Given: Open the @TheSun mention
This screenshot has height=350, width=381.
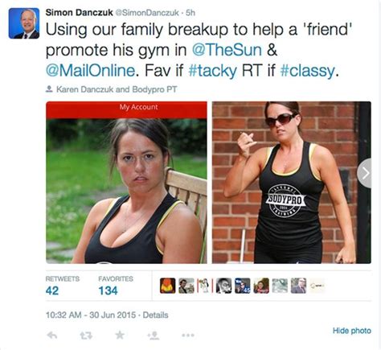Looking at the screenshot, I should pos(227,50).
